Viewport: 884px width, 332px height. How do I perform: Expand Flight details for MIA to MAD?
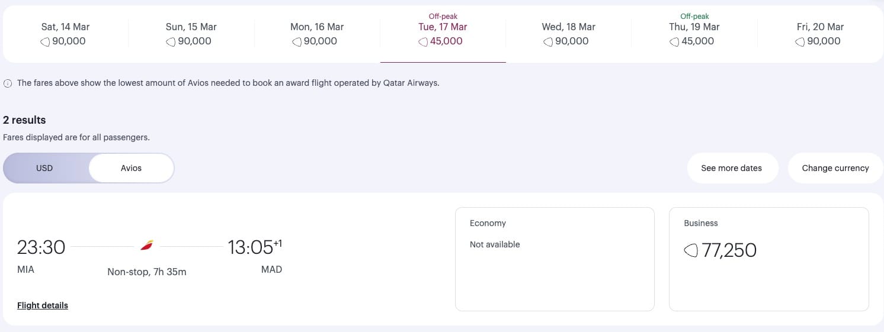click(43, 305)
